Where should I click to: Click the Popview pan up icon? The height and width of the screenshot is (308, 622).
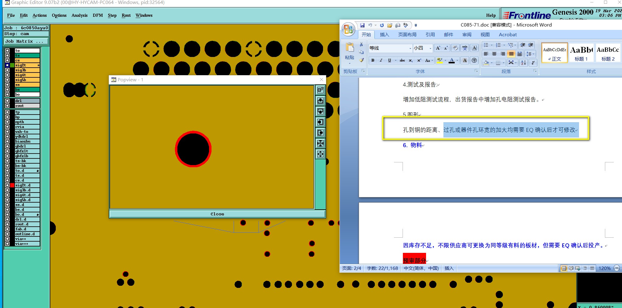[320, 101]
